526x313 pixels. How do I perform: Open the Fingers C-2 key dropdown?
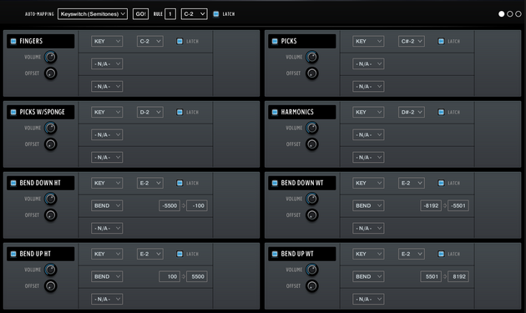[150, 41]
